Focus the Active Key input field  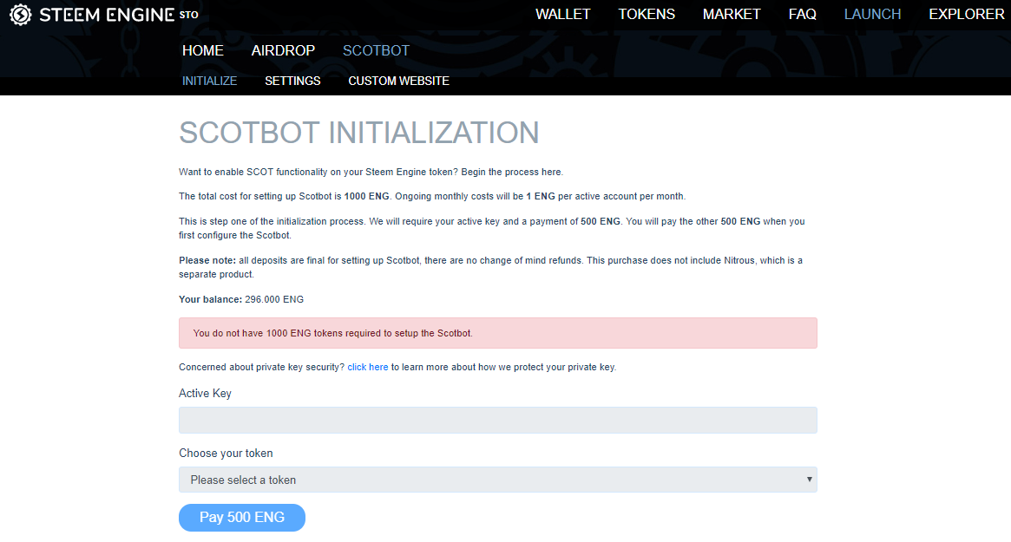[x=497, y=421]
